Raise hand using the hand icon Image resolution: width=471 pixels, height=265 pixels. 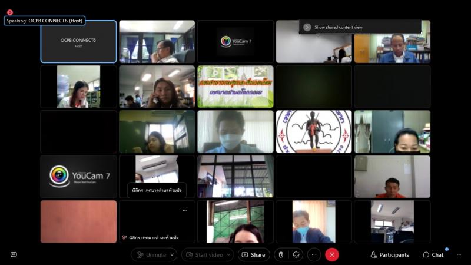click(x=281, y=254)
